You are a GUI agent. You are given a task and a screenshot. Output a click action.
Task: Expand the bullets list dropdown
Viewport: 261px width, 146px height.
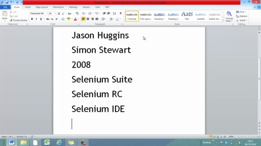pyautogui.click(x=86, y=13)
